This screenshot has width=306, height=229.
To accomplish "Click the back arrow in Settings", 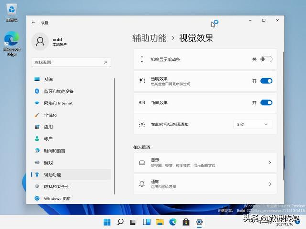I will point(33,23).
